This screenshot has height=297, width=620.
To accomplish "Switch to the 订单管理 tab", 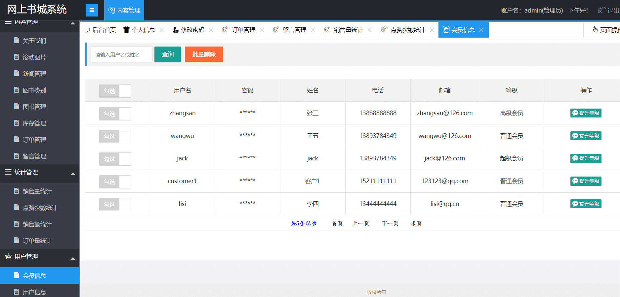I will click(239, 30).
